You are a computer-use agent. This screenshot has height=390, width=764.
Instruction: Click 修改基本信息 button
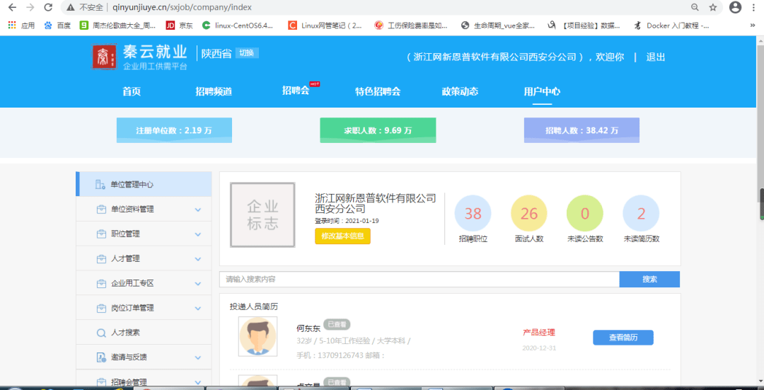coord(342,236)
